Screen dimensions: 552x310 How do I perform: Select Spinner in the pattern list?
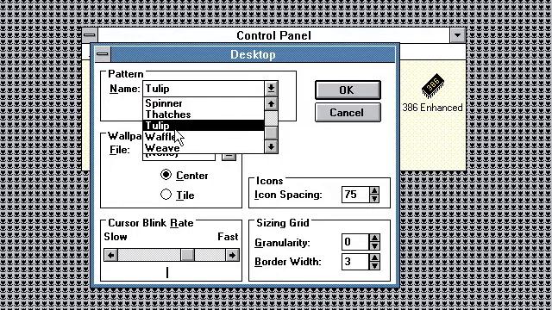tap(204, 103)
